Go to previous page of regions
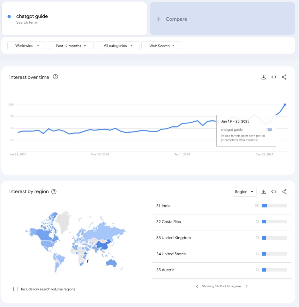Viewport: 299px width, 307px height. (197, 286)
